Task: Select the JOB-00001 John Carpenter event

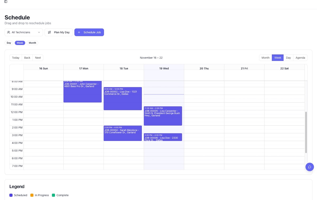Action: coord(82,91)
